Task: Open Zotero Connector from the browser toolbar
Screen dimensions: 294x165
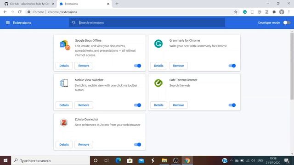Action: (x=266, y=12)
